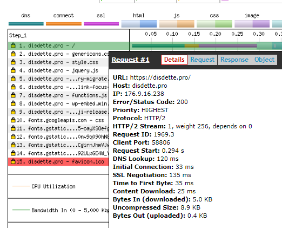
Task: Open the Object tab
Action: (x=264, y=60)
